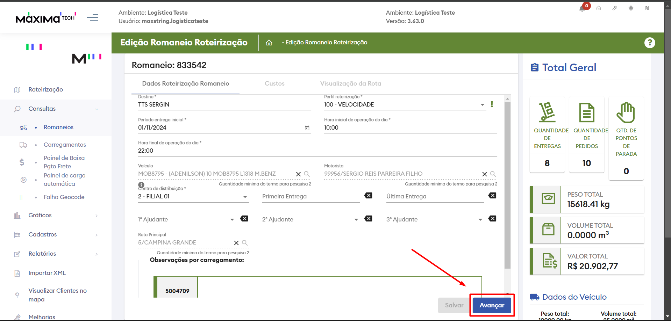Screen dimensions: 671x321
Task: Clear the Primeira Entrega field
Action: [x=368, y=196]
